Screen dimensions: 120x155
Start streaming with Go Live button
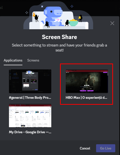click(x=106, y=148)
